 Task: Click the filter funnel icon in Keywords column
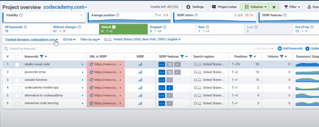(41, 57)
